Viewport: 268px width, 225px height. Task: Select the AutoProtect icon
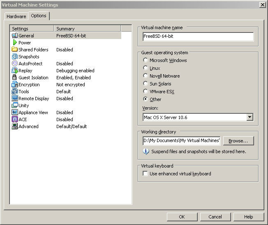coord(15,63)
